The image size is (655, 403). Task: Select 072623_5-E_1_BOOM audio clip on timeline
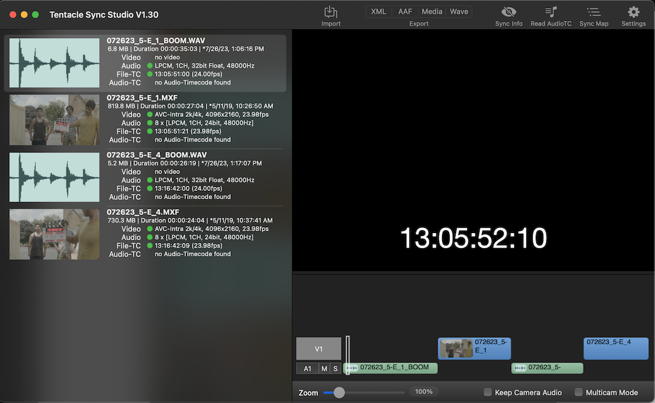[390, 367]
